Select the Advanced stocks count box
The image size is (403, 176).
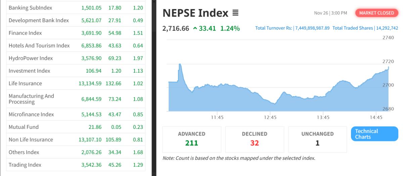[191, 139]
